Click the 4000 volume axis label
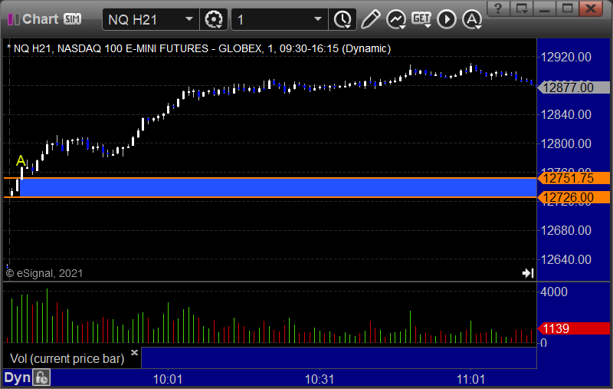Image resolution: width=613 pixels, height=389 pixels. 554,292
